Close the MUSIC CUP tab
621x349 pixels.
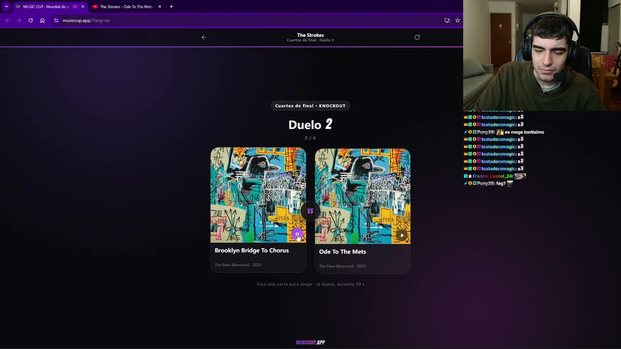pyautogui.click(x=82, y=7)
